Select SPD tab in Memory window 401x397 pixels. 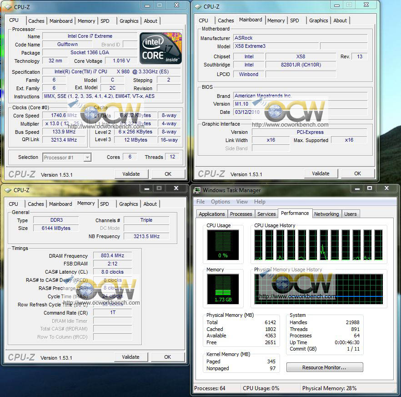[x=105, y=204]
